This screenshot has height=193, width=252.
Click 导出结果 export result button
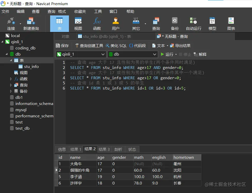(x=180, y=46)
